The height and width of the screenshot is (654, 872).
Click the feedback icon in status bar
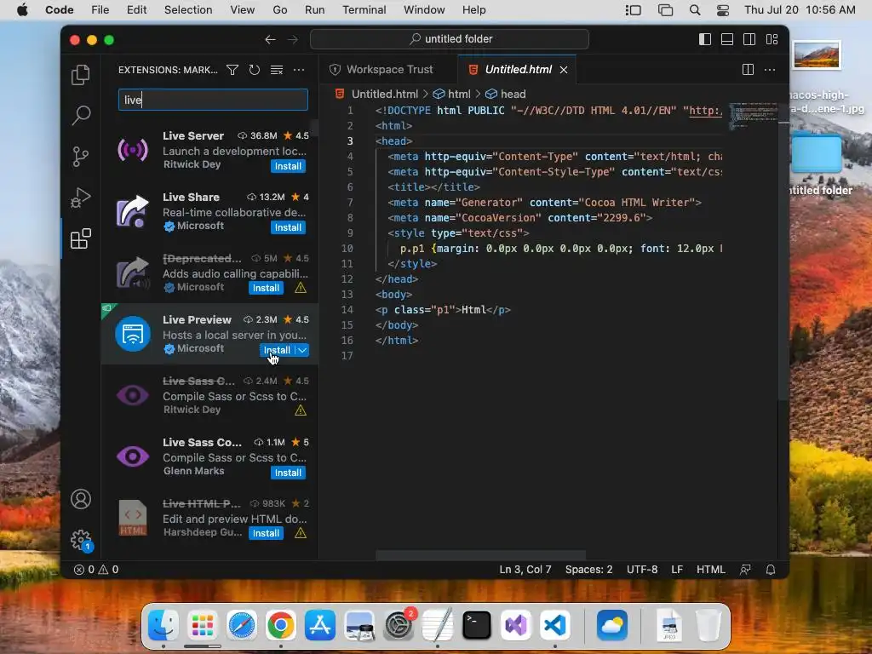(745, 570)
